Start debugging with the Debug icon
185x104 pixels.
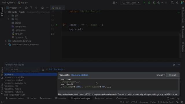(149, 3)
